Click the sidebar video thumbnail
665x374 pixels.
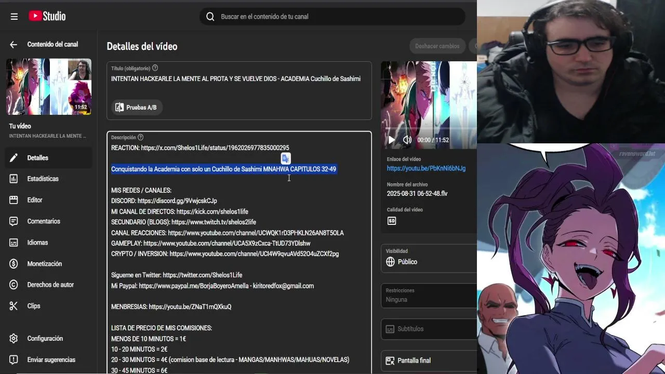pyautogui.click(x=49, y=86)
